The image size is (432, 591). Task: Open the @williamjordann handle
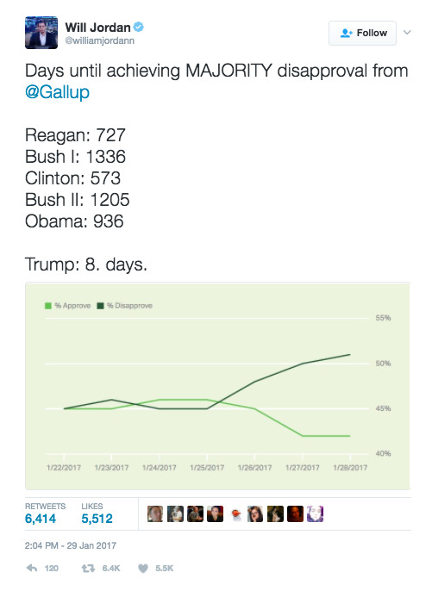tap(100, 40)
